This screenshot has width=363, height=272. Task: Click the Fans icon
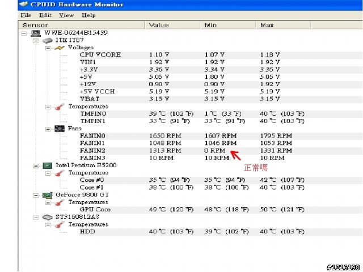(x=60, y=129)
